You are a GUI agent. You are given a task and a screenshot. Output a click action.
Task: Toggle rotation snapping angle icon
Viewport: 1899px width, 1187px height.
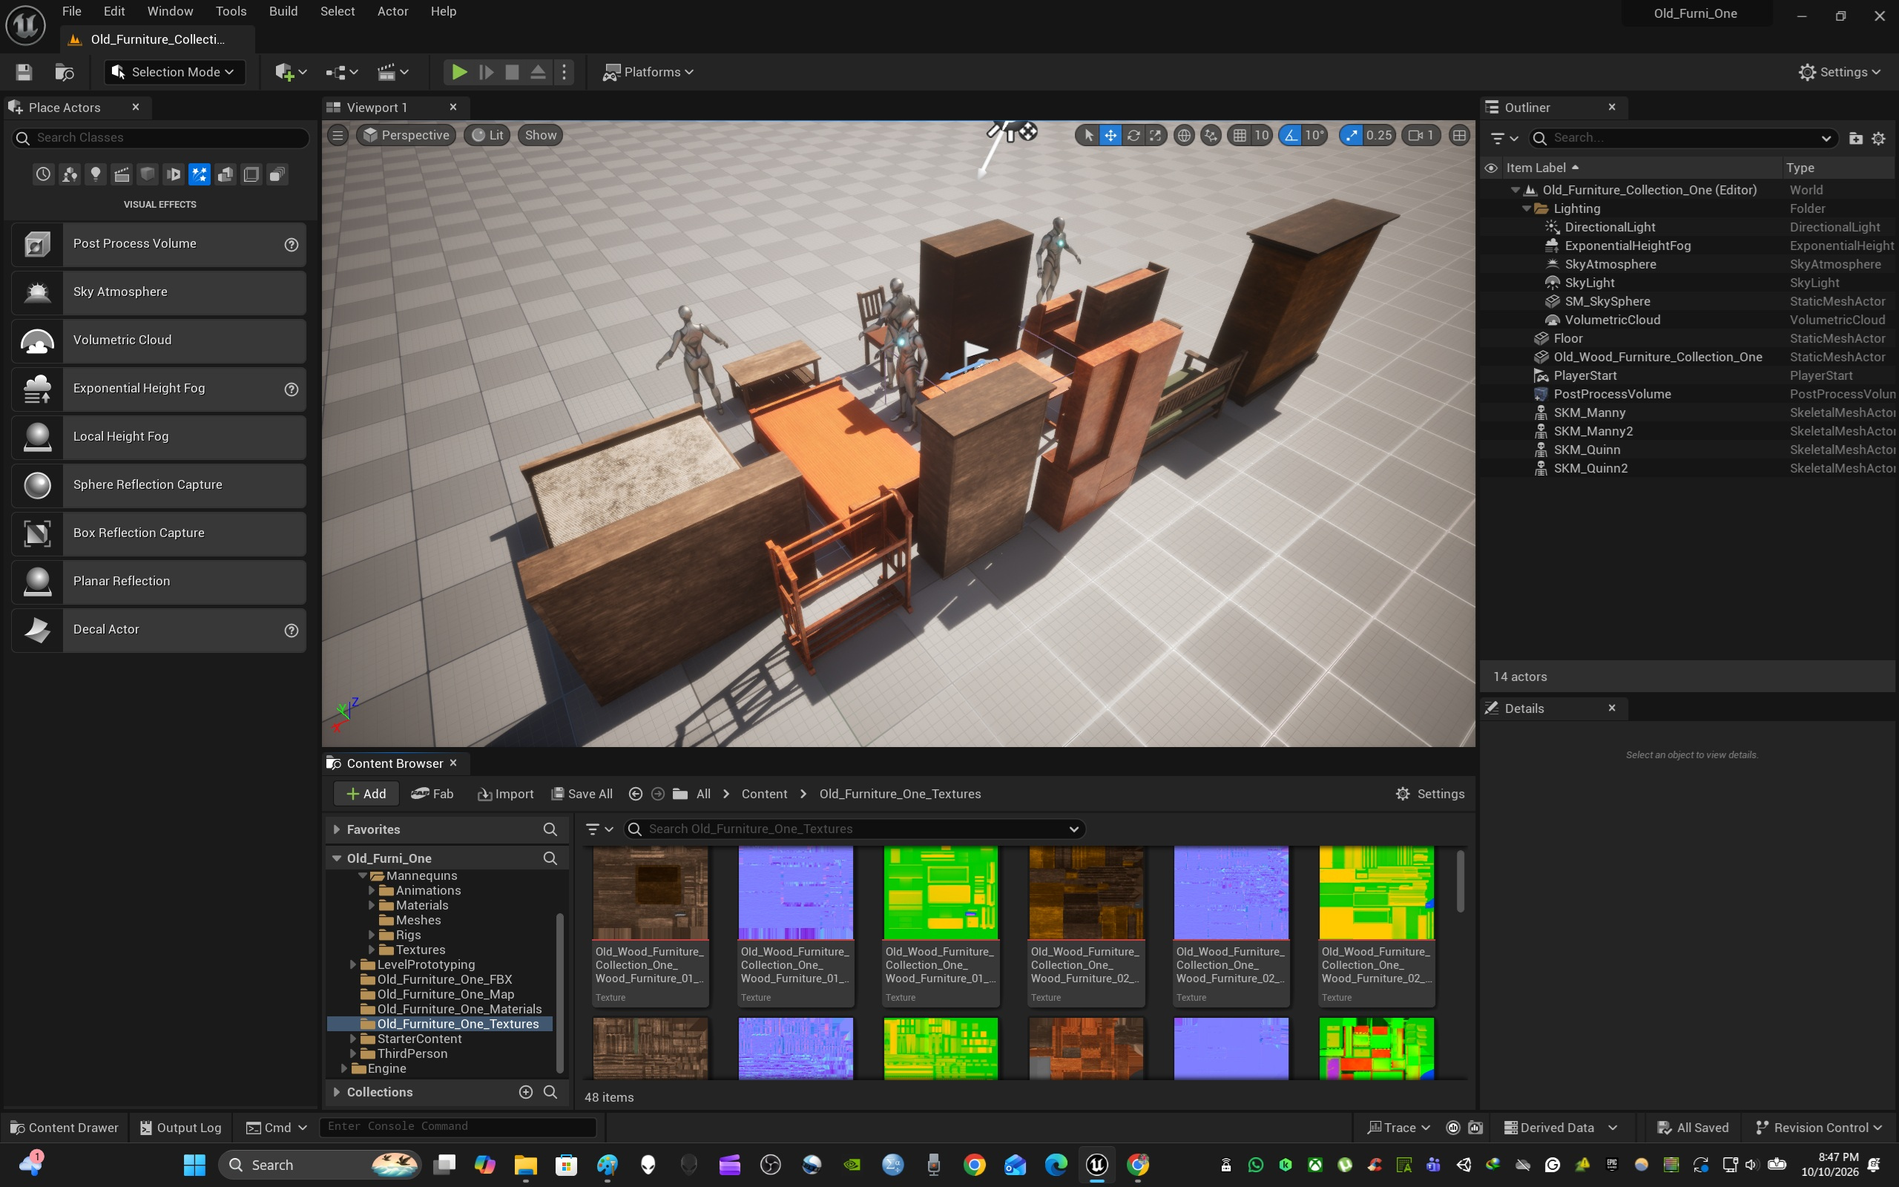point(1291,135)
